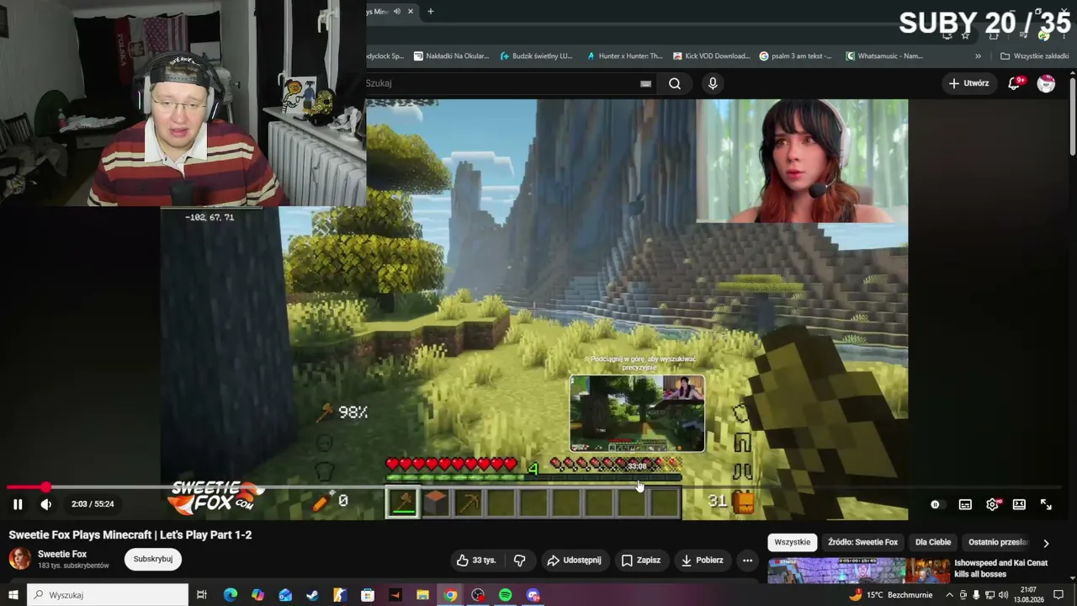Enter fullscreen mode in the player

point(1046,504)
